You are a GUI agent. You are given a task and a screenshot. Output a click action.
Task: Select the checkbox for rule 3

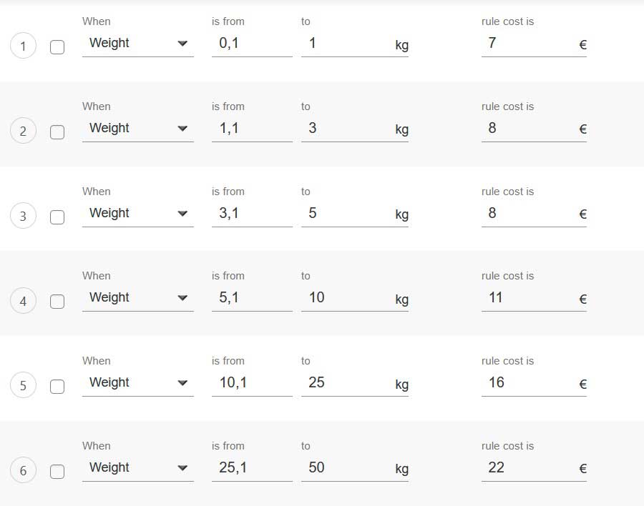click(x=57, y=217)
